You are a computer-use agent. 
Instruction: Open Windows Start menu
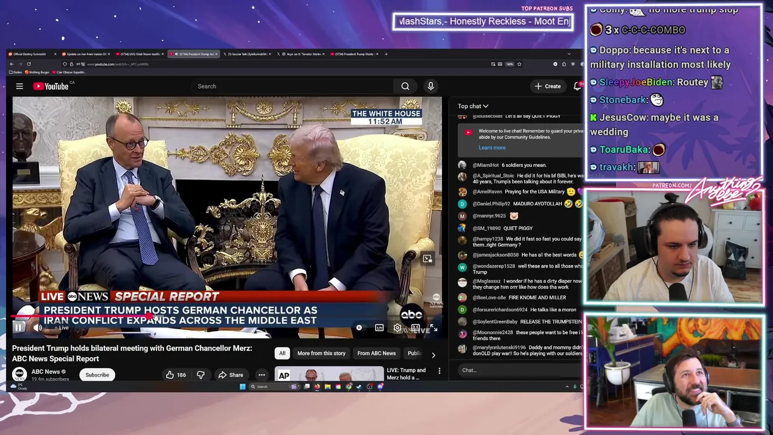pos(243,387)
